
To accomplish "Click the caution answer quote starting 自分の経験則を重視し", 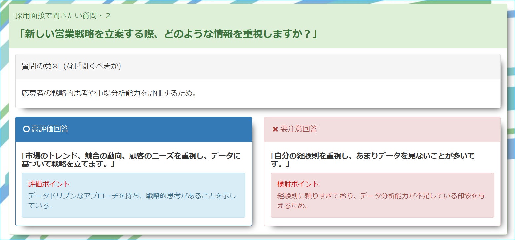I will pos(372,160).
